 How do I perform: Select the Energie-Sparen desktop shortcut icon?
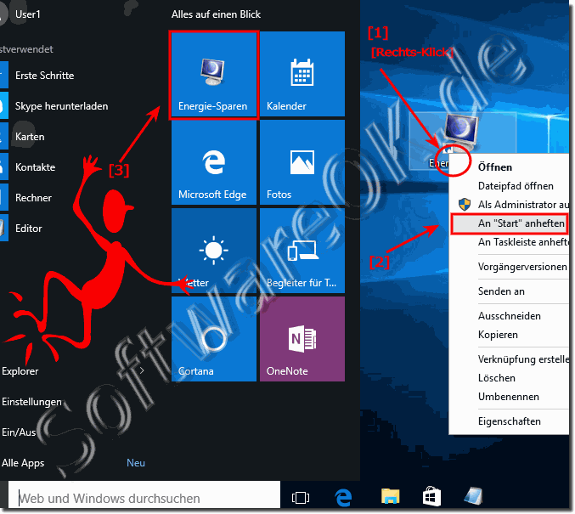coord(462,133)
